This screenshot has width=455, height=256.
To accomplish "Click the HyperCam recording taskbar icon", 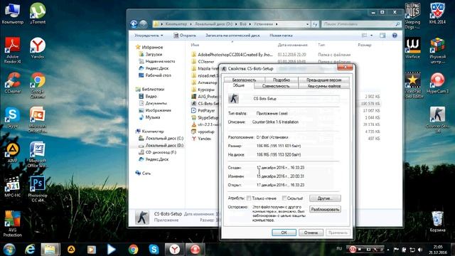I will pos(195,250).
